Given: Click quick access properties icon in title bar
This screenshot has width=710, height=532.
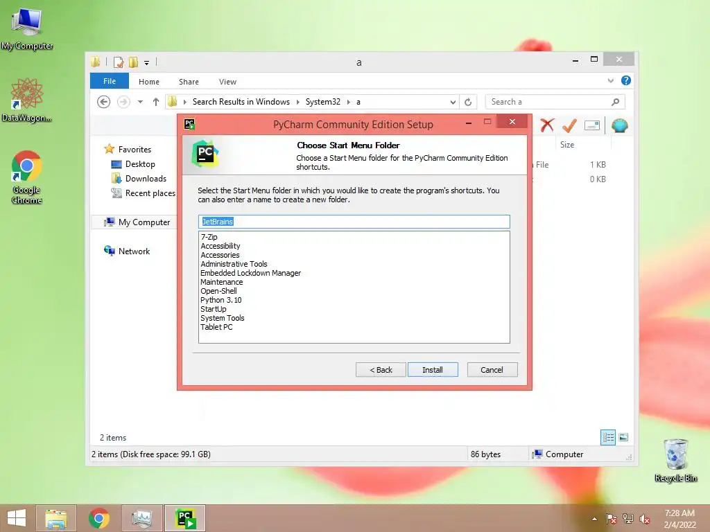Looking at the screenshot, I should [119, 62].
